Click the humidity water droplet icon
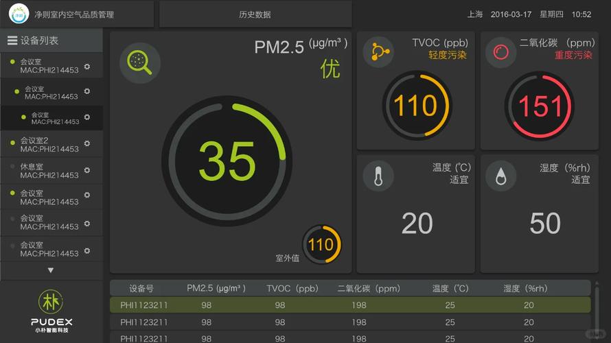This screenshot has height=343, width=611. click(x=501, y=176)
